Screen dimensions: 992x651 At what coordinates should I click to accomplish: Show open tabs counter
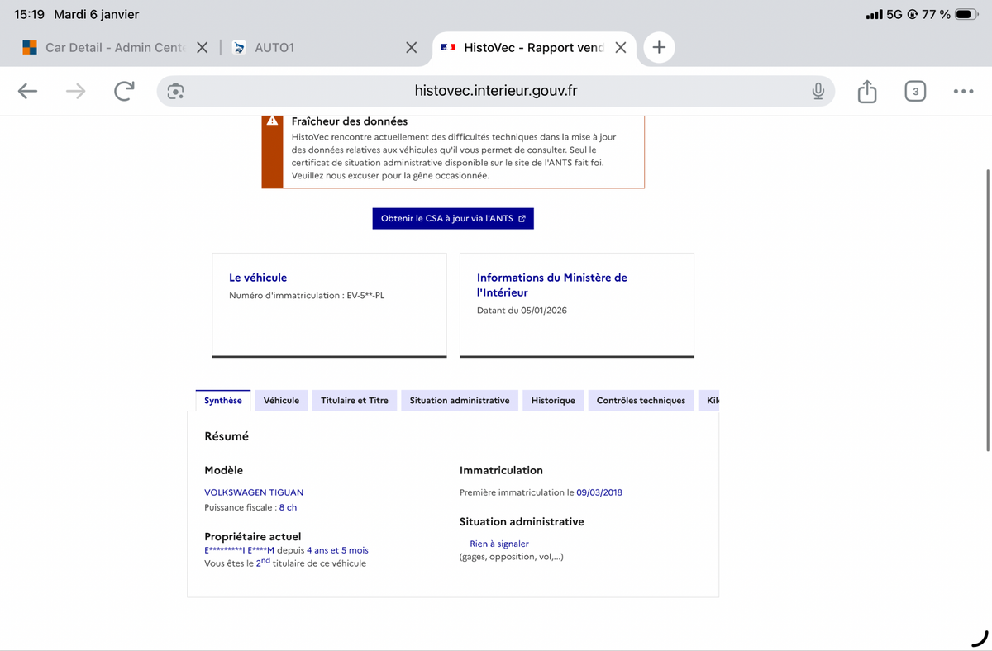[914, 92]
